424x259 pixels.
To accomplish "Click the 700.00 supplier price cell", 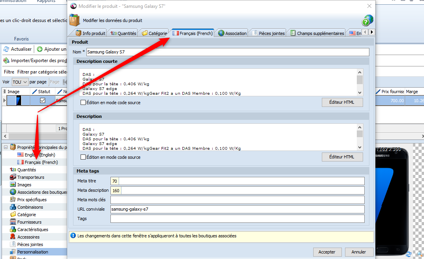I will pyautogui.click(x=390, y=101).
